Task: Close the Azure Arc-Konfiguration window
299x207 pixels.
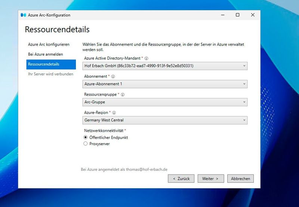Action: [253, 15]
